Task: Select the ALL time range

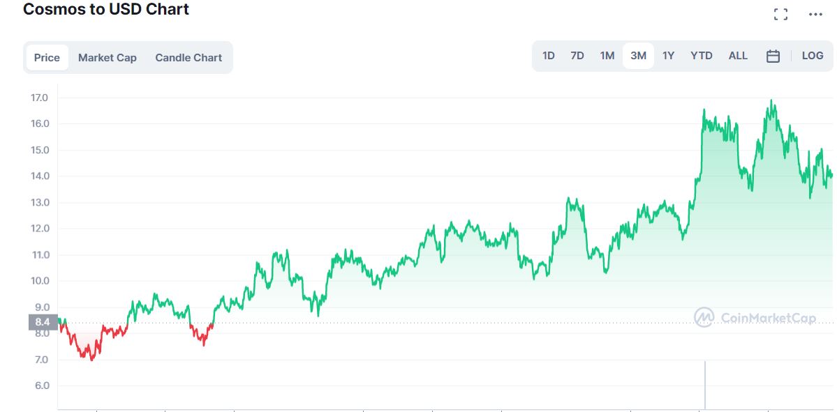Action: (x=739, y=56)
